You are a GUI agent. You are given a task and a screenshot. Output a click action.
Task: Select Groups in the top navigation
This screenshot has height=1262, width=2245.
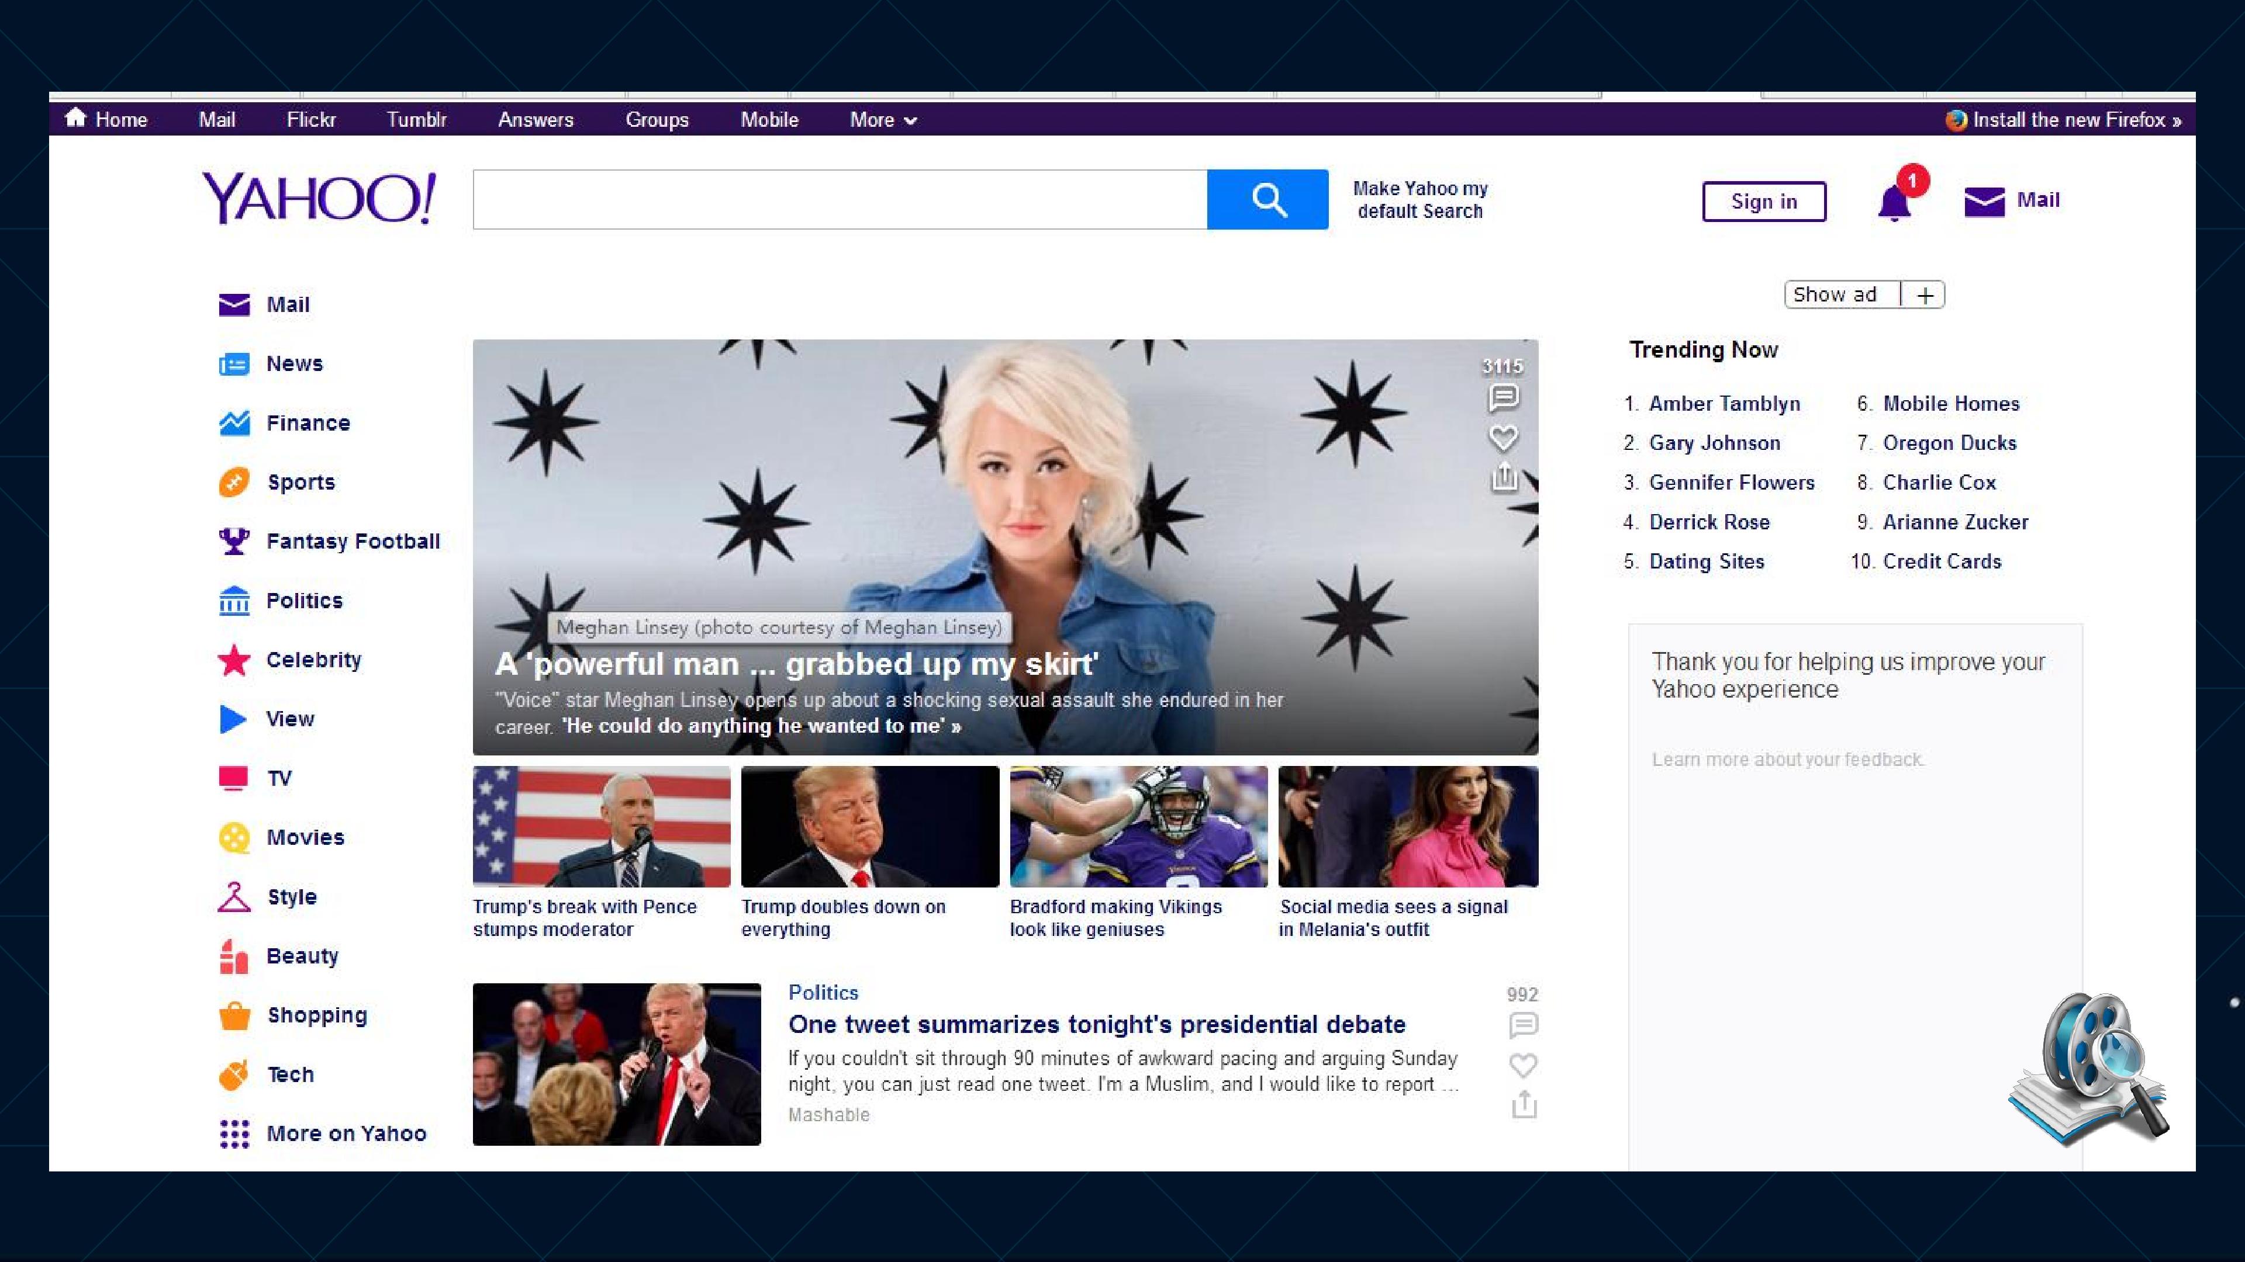click(x=657, y=119)
